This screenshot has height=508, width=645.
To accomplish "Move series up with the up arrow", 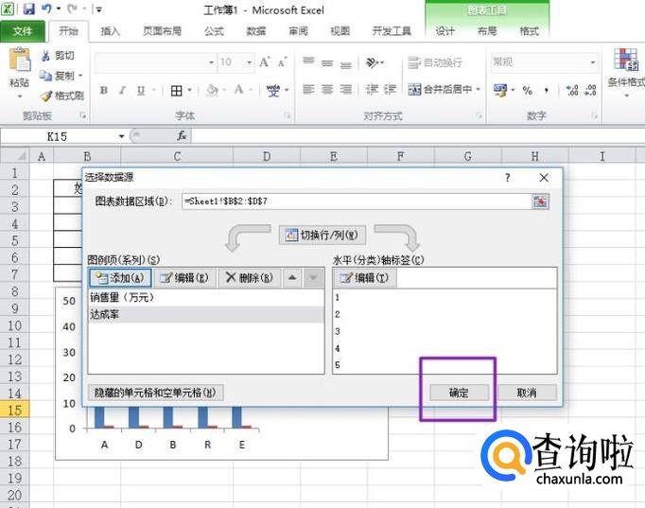I will [x=292, y=278].
